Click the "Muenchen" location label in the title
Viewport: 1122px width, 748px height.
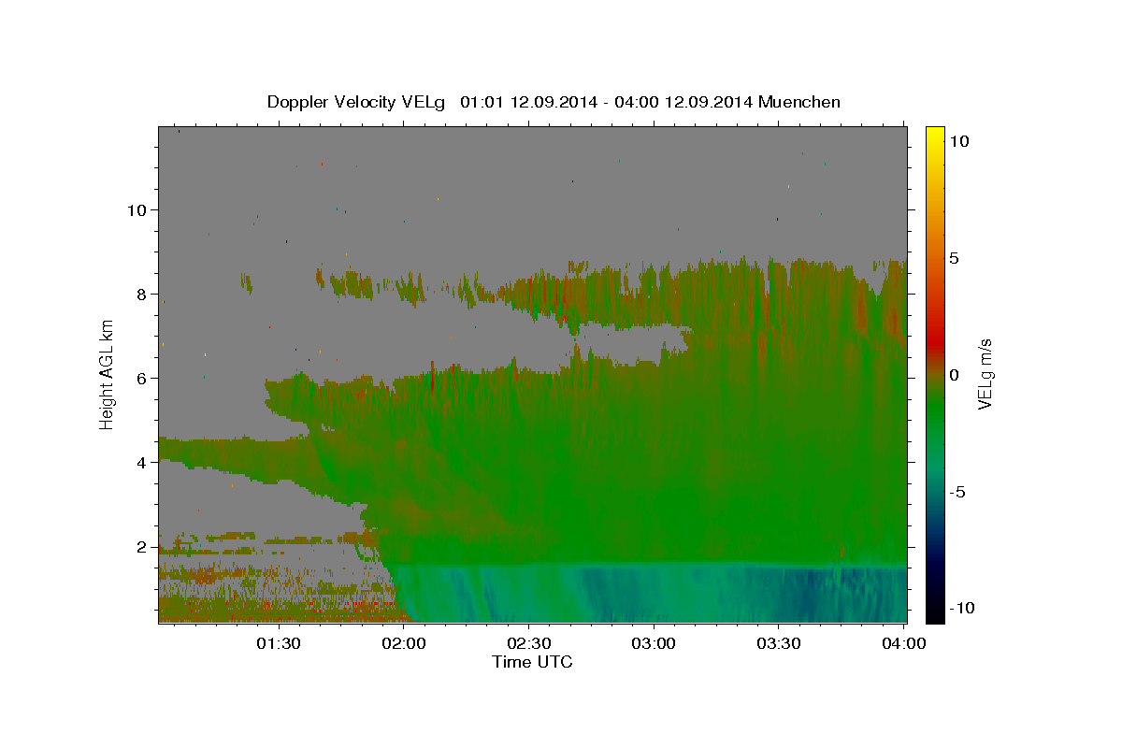799,102
